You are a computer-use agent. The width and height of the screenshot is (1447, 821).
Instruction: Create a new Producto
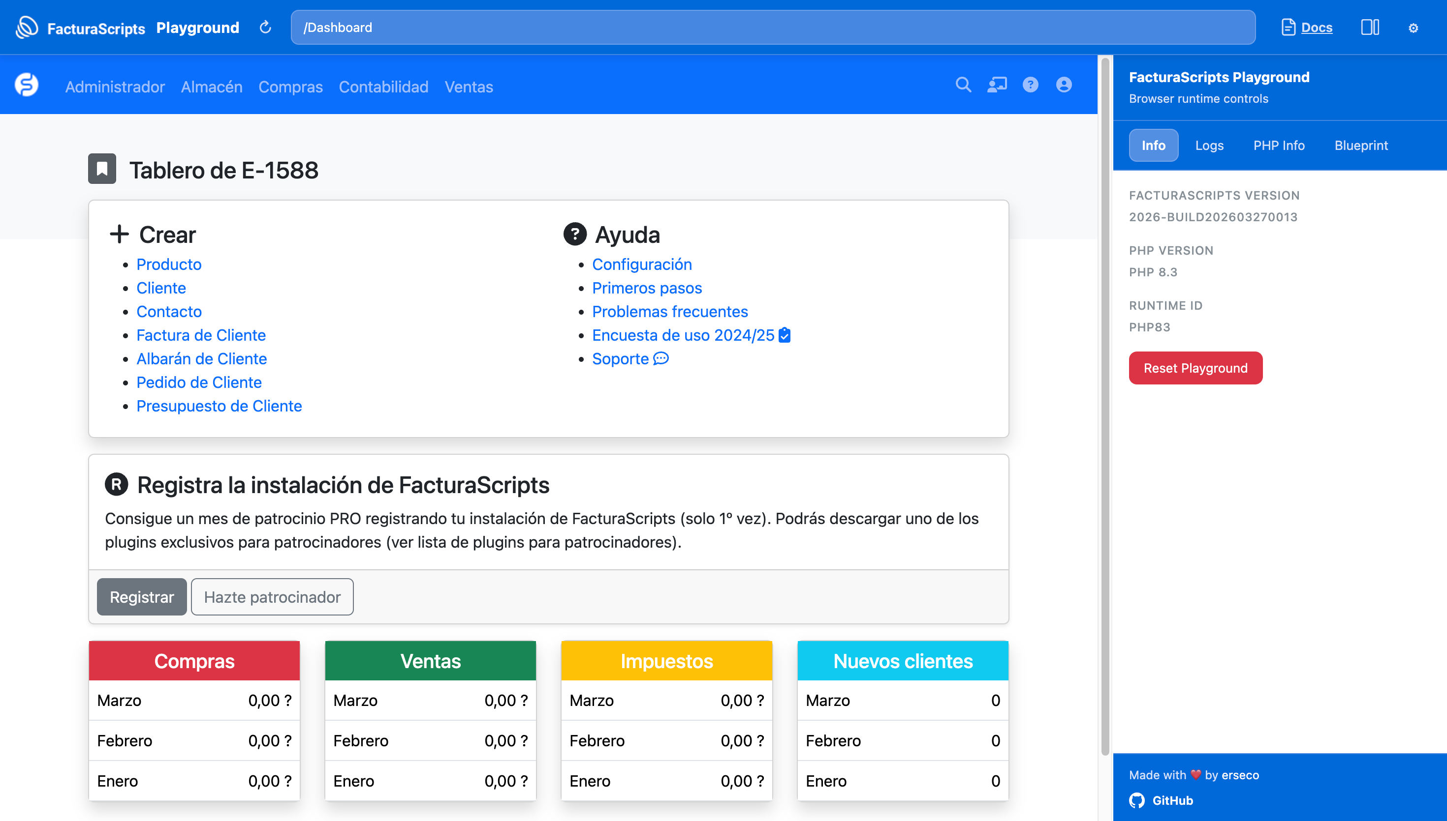coord(169,264)
